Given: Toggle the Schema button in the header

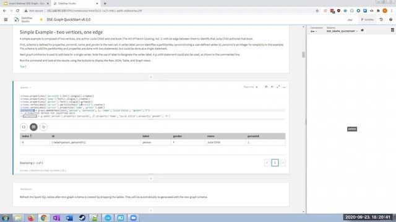Looking at the screenshot, I should 367,20.
